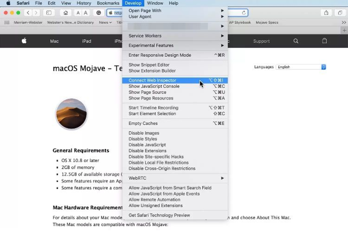
Task: Choose Empty Caches from Develop menu
Action: [143, 123]
